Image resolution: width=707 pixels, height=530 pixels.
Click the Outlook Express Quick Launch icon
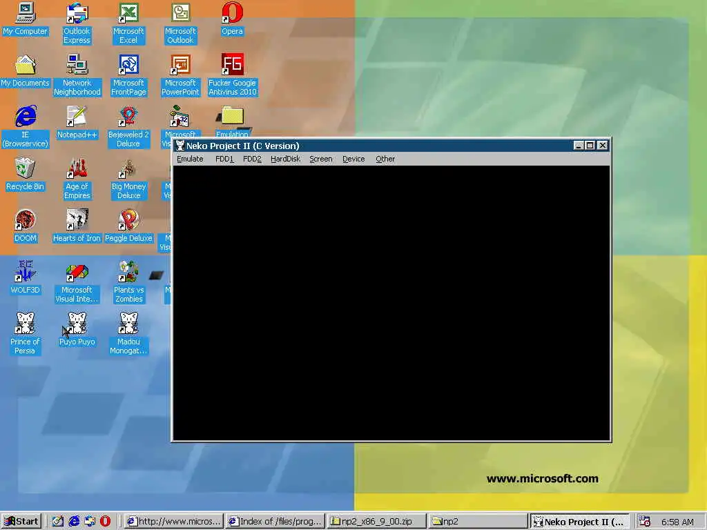click(90, 522)
